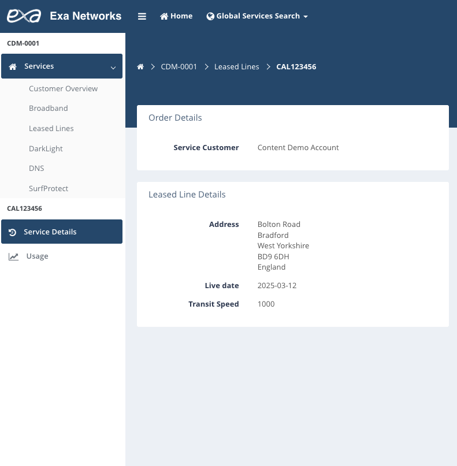Collapse the Services menu chevron
457x466 pixels.
(113, 68)
